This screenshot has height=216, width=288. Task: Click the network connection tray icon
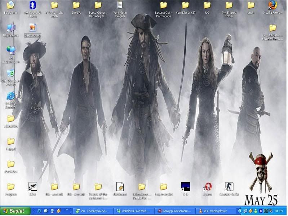click(245, 211)
